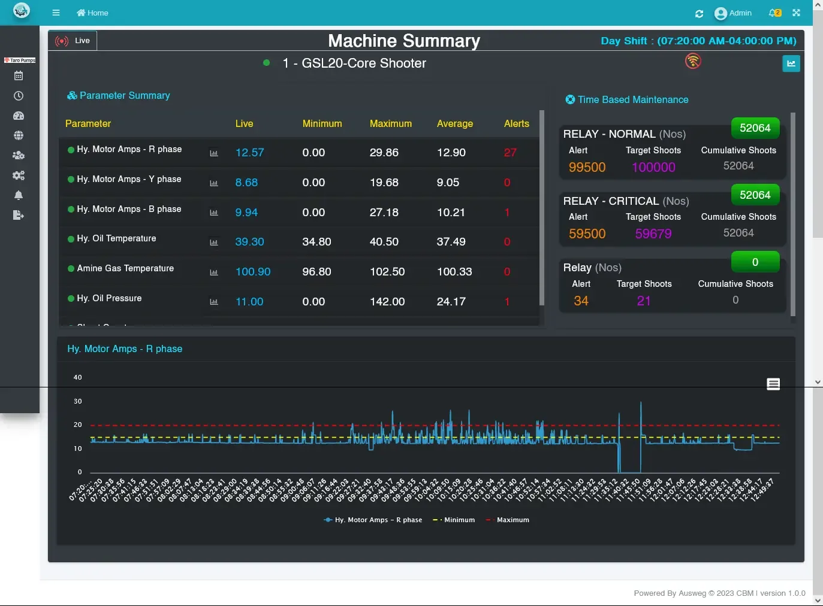Screen dimensions: 823x606
Task: Toggle the Maximum legend series
Action: pos(508,520)
